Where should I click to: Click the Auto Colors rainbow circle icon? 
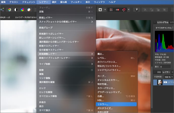22,10
